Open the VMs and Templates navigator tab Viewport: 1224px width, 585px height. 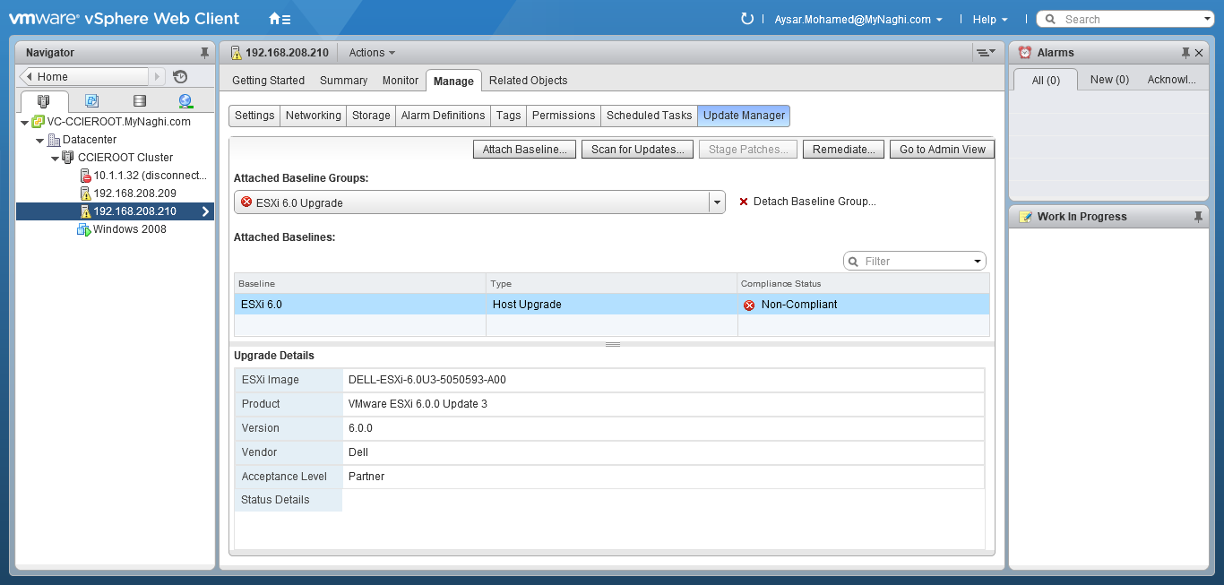(x=91, y=101)
